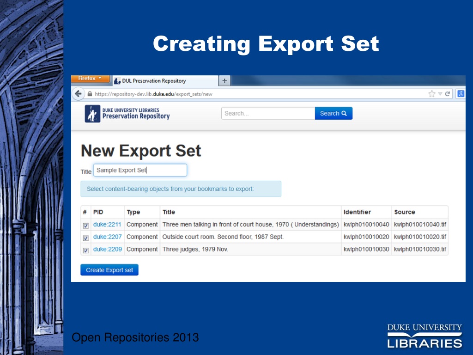Open the duke:2207 PID link
Viewport: 473px width, 355px height.
click(x=107, y=237)
